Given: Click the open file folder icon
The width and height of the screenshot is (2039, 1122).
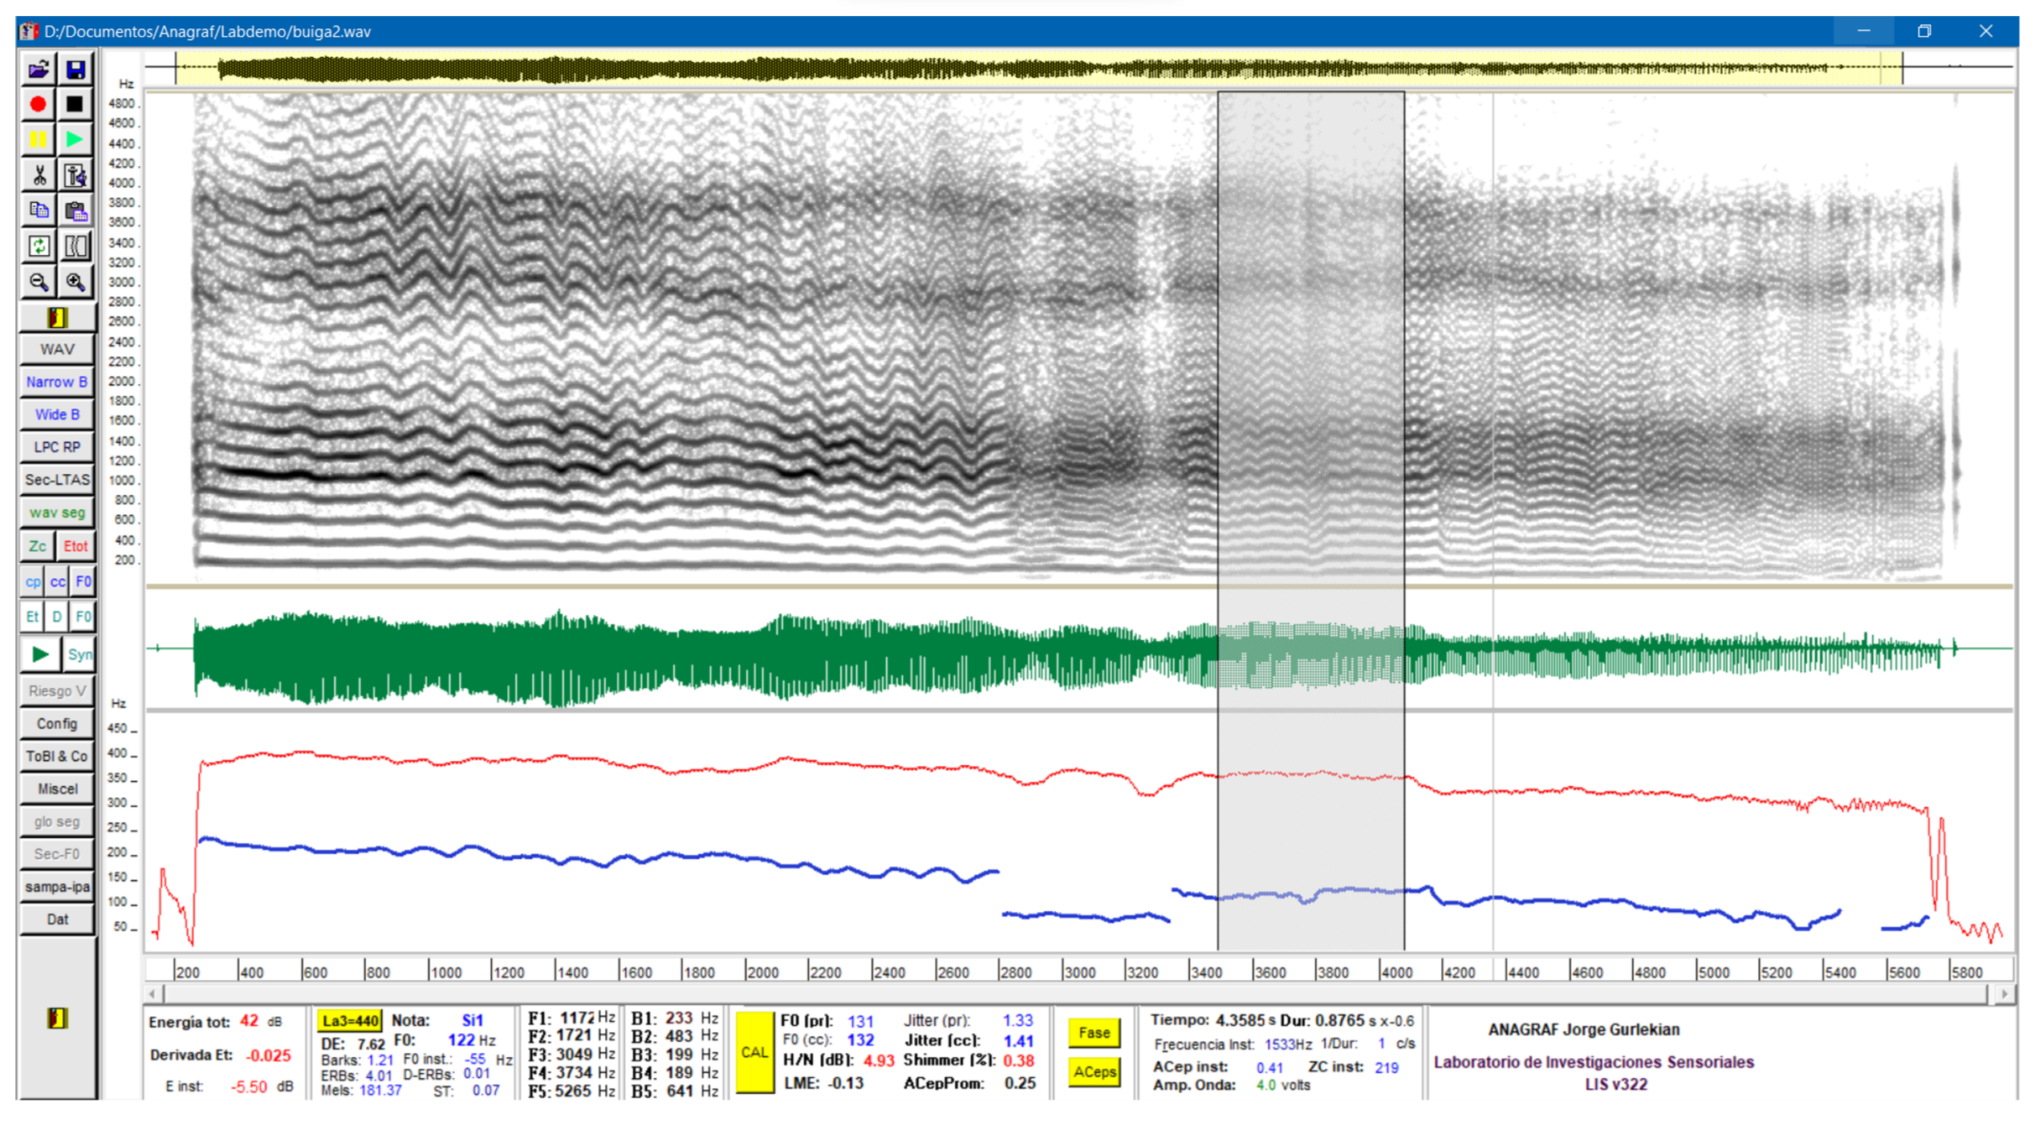Looking at the screenshot, I should [38, 70].
